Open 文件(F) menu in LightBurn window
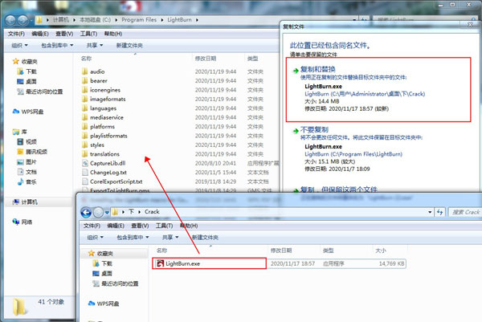This screenshot has height=322, width=482. (16, 34)
